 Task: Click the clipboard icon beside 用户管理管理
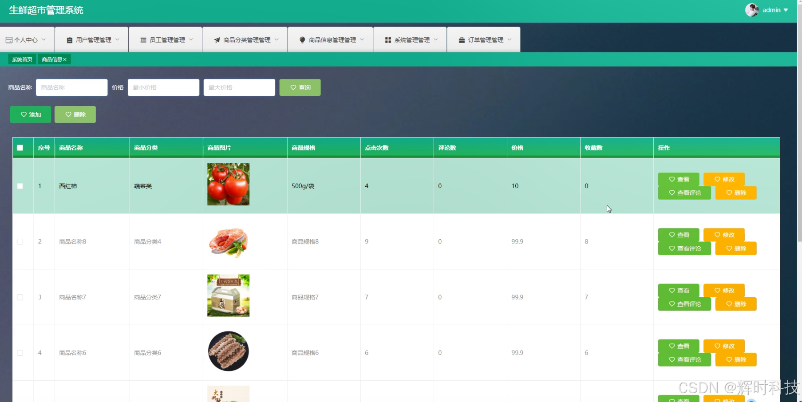tap(70, 40)
